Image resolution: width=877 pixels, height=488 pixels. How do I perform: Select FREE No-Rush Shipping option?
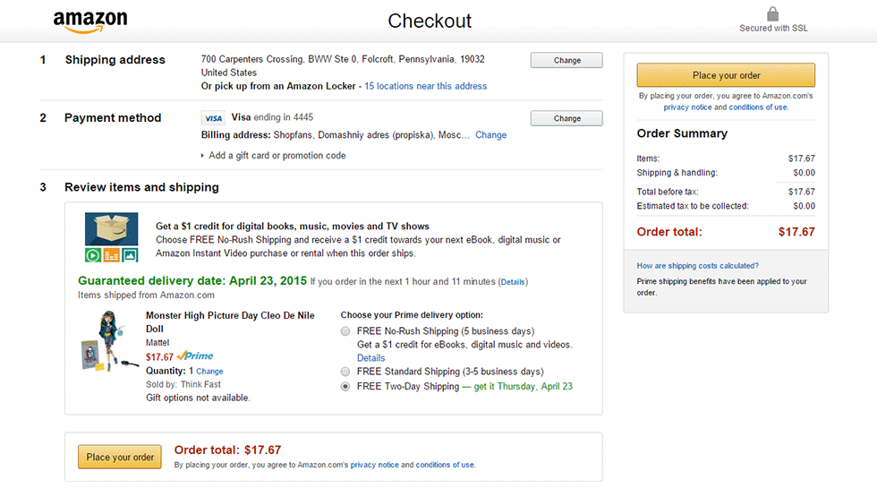point(345,331)
